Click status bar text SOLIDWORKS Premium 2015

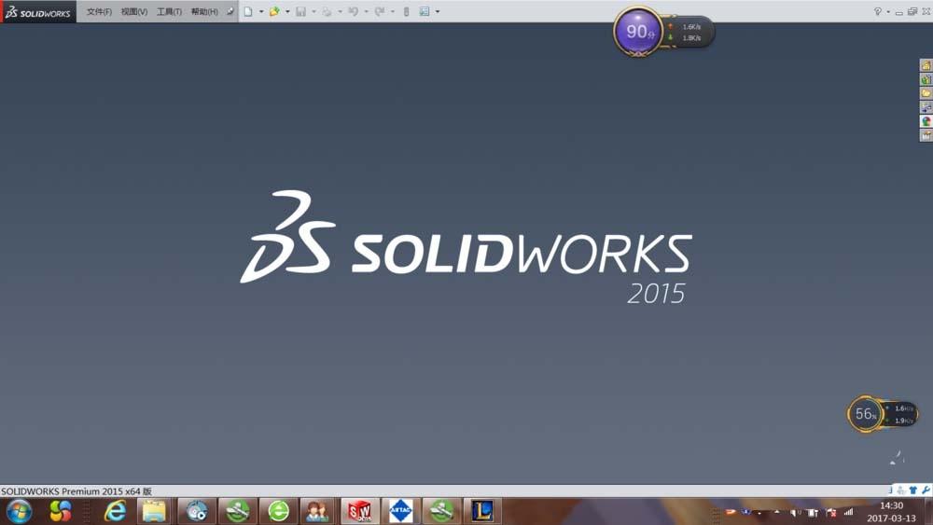(76, 491)
